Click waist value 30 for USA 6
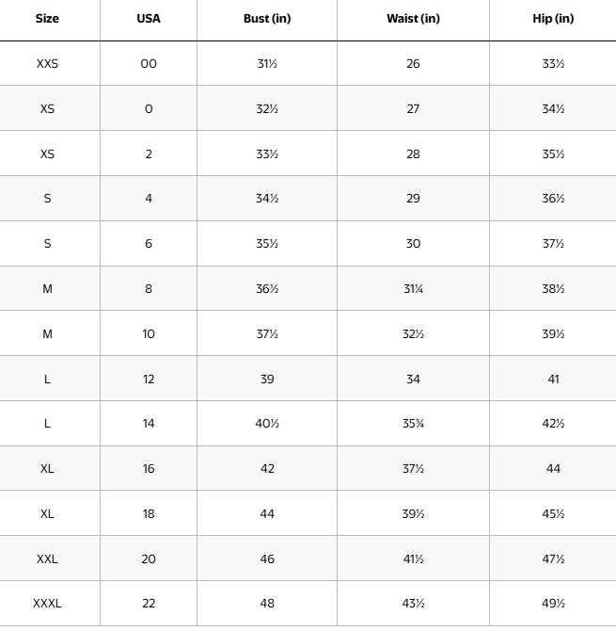Image resolution: width=616 pixels, height=631 pixels. [413, 244]
